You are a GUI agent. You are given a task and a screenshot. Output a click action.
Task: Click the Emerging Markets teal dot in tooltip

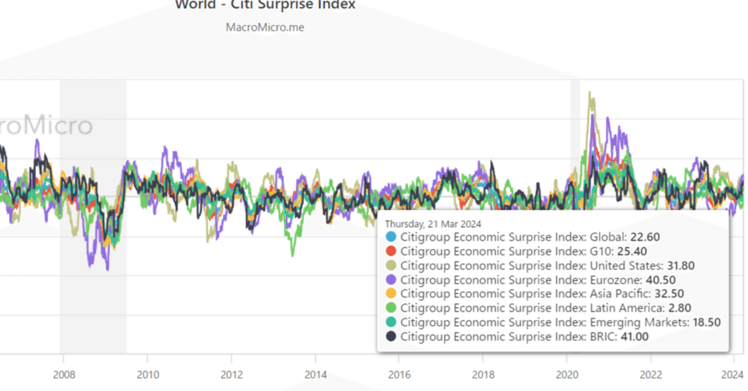pos(391,322)
